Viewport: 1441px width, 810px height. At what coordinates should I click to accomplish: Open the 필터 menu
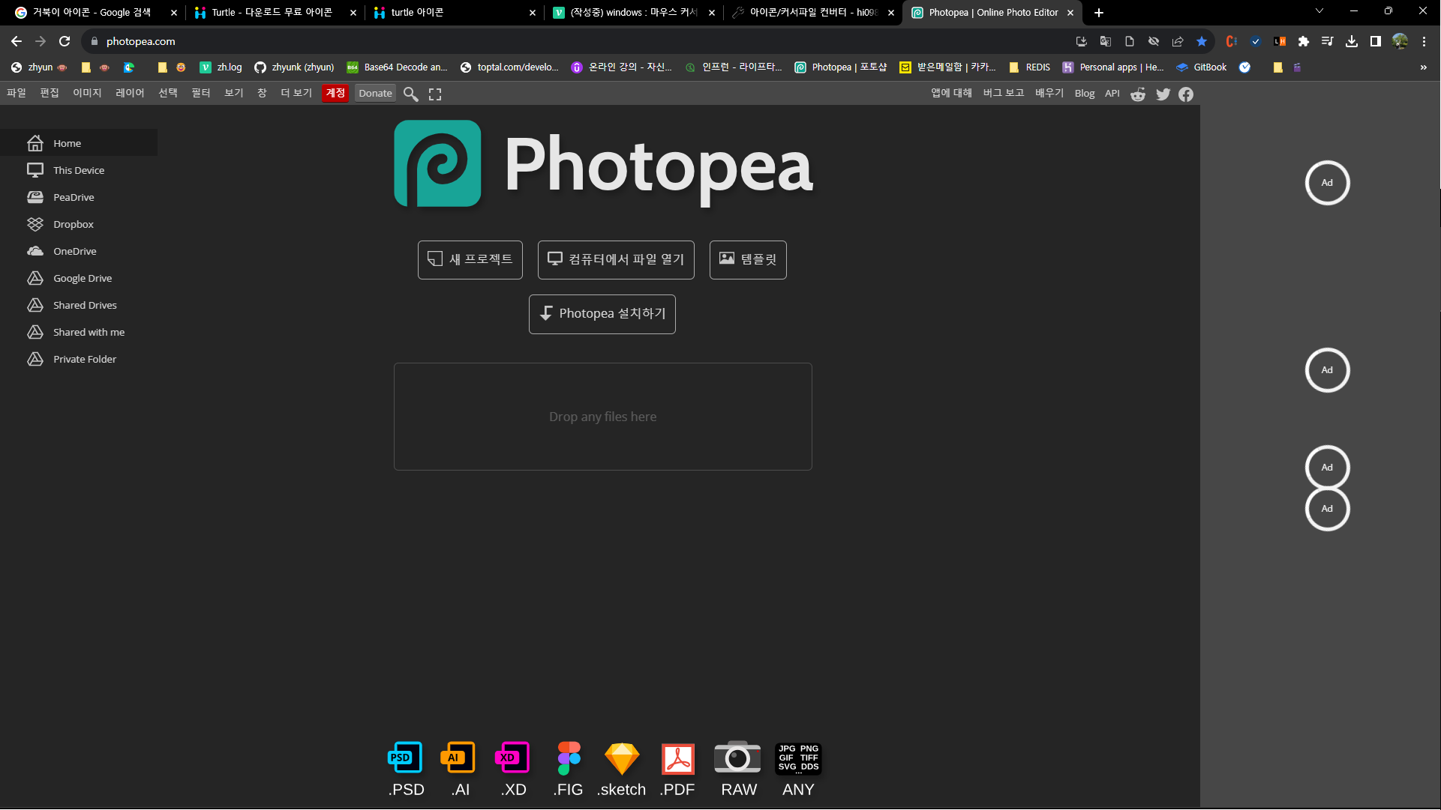(201, 93)
